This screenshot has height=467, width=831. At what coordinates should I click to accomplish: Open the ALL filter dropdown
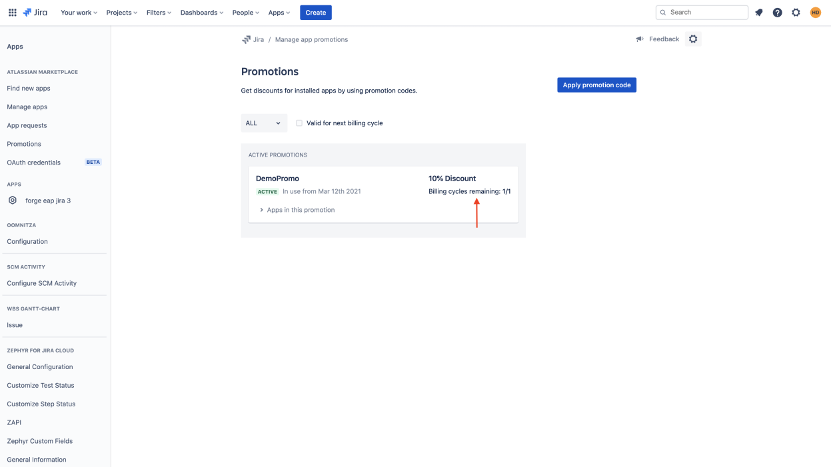tap(263, 123)
